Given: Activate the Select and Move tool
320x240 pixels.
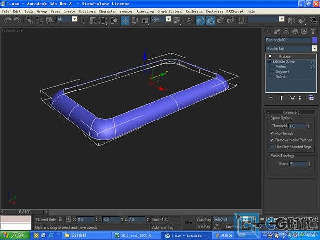Looking at the screenshot, I should coord(125,20).
